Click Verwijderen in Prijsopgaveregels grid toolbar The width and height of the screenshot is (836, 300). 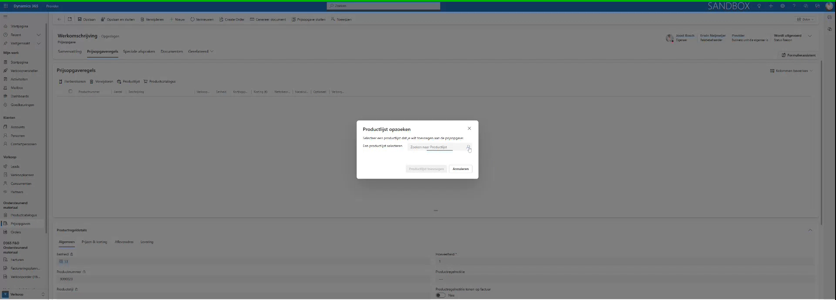pyautogui.click(x=101, y=81)
